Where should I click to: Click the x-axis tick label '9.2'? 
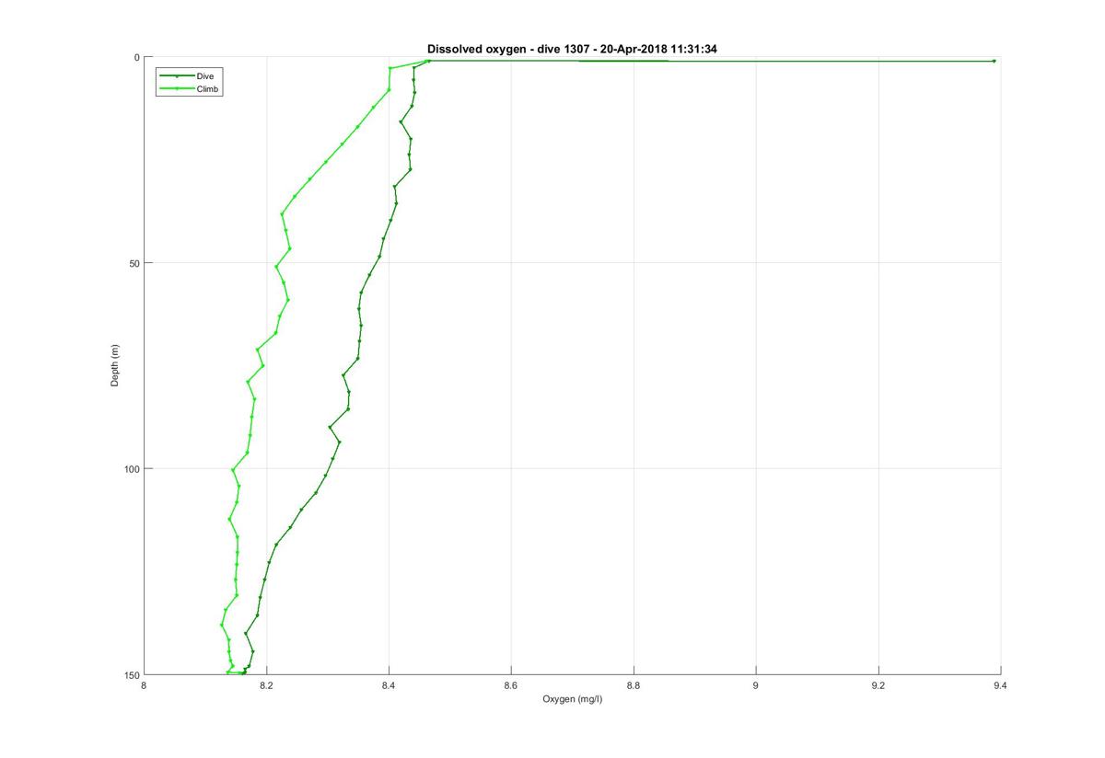tap(878, 685)
